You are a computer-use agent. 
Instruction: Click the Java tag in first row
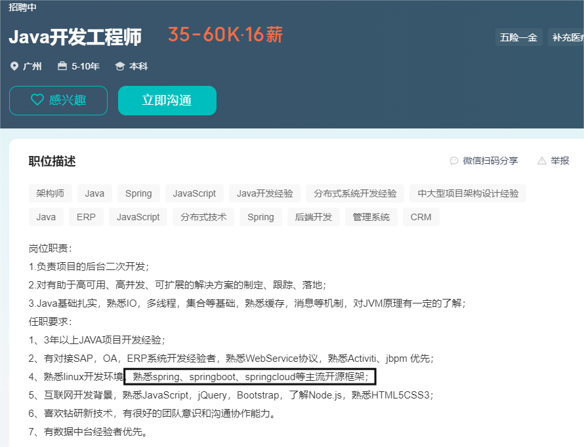coord(94,193)
